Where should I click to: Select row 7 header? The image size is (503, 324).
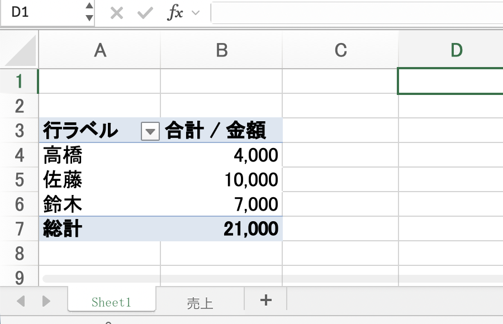pyautogui.click(x=19, y=228)
